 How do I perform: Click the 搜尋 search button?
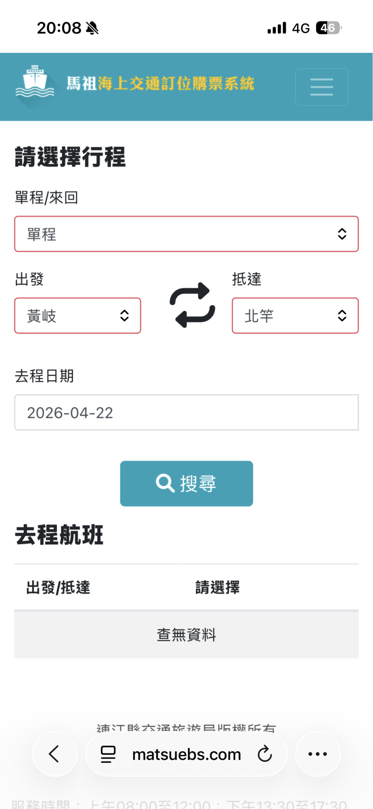(186, 483)
